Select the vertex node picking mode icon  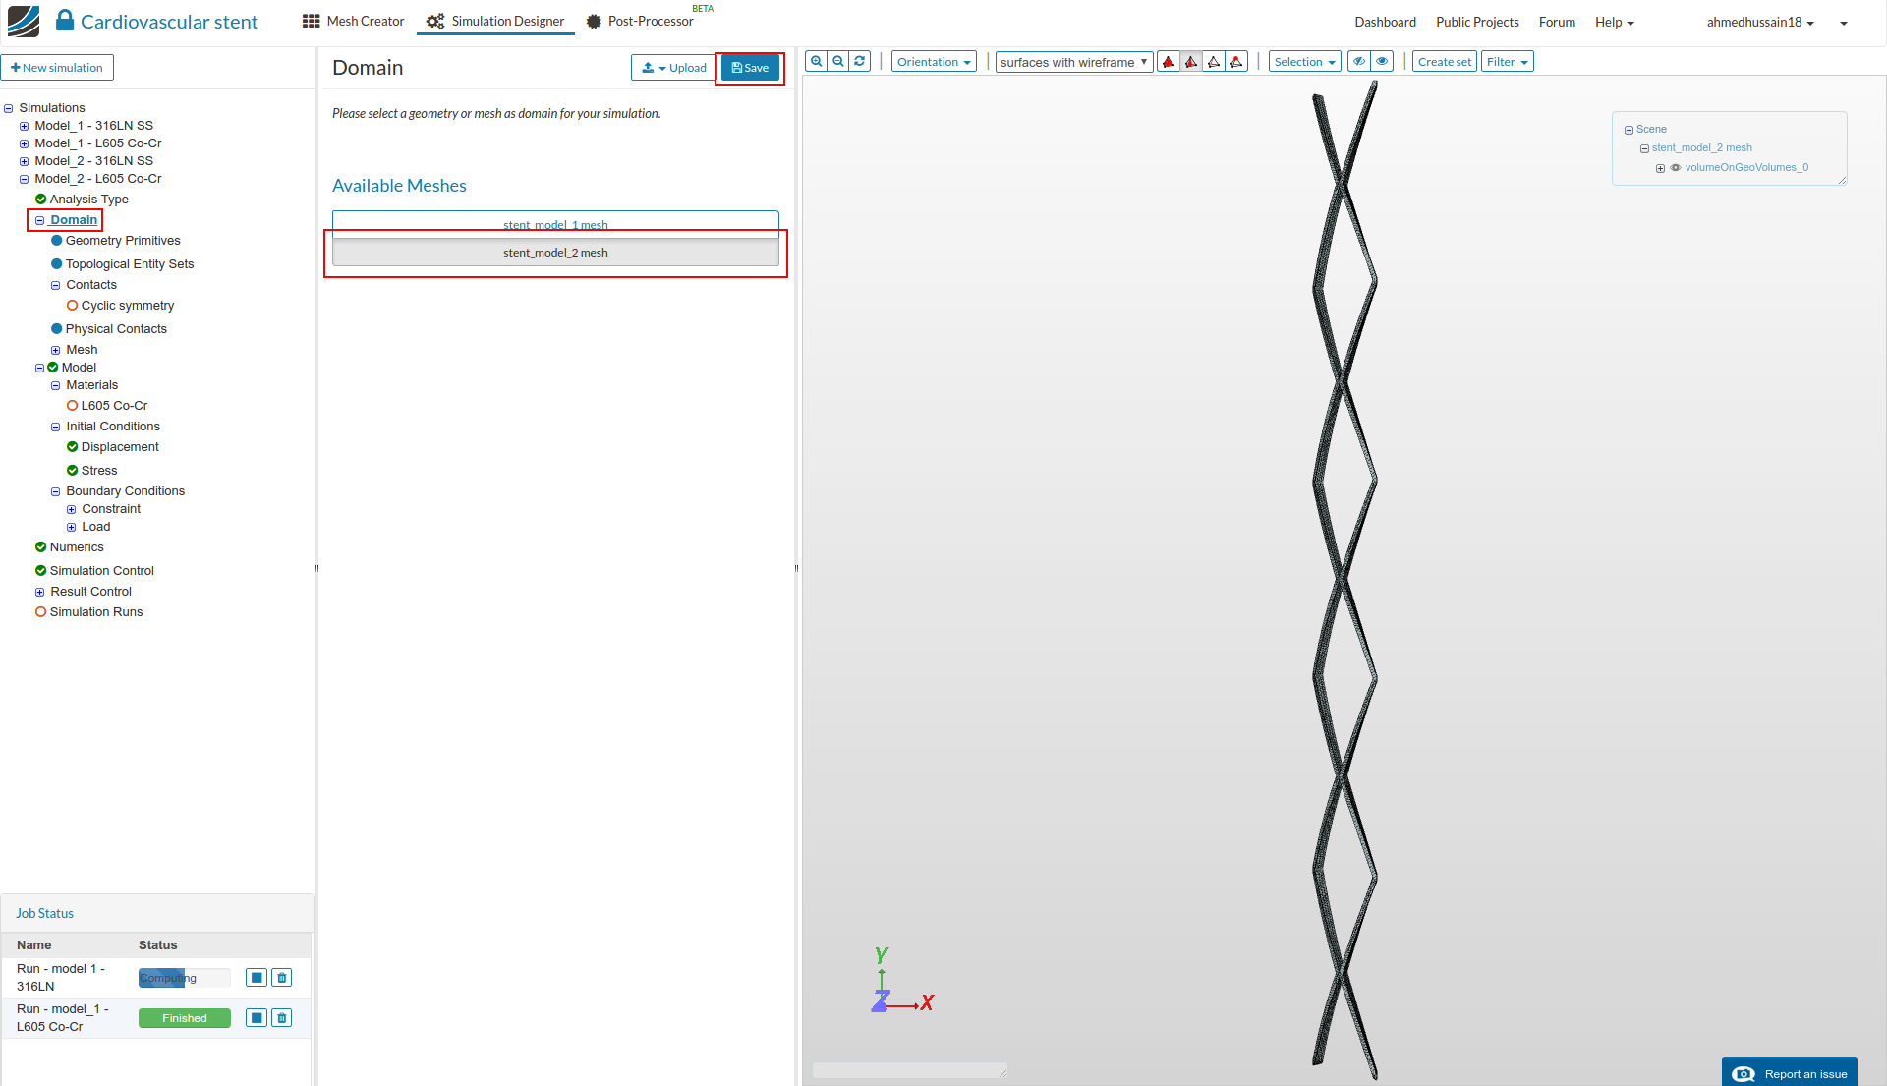1236,62
